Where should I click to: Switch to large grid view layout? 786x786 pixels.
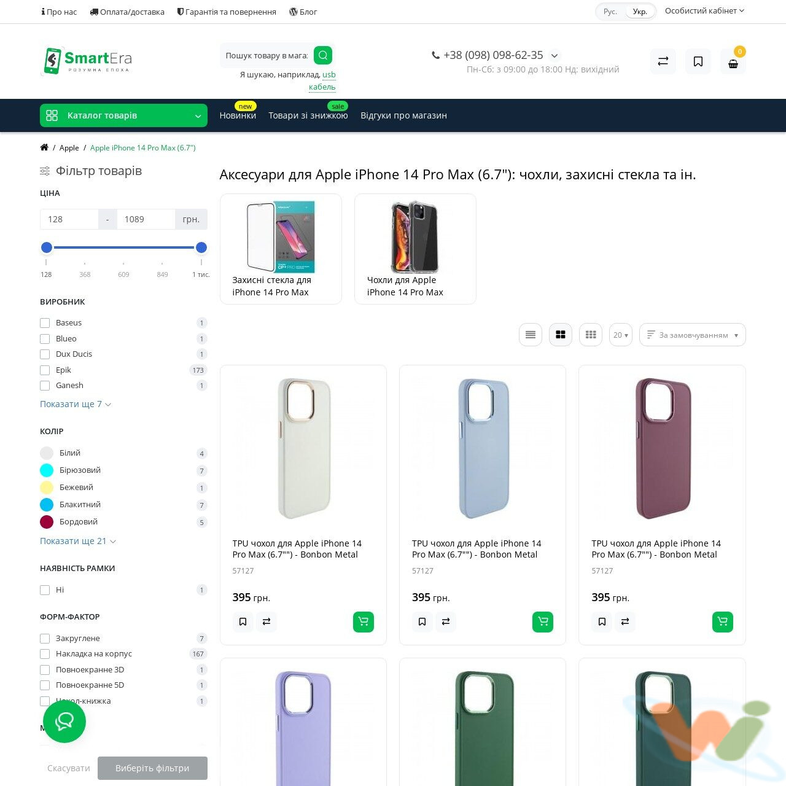(561, 335)
